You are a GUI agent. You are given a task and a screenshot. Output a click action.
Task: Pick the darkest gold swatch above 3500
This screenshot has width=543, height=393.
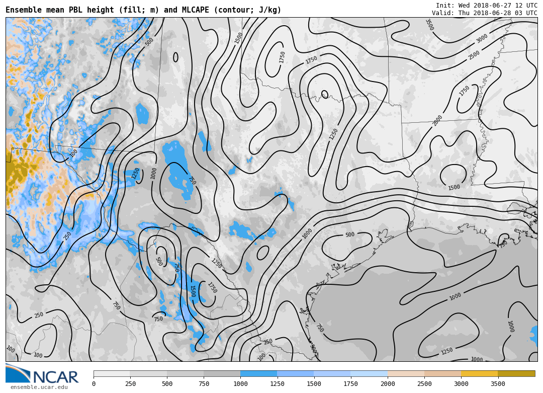[x=516, y=373]
